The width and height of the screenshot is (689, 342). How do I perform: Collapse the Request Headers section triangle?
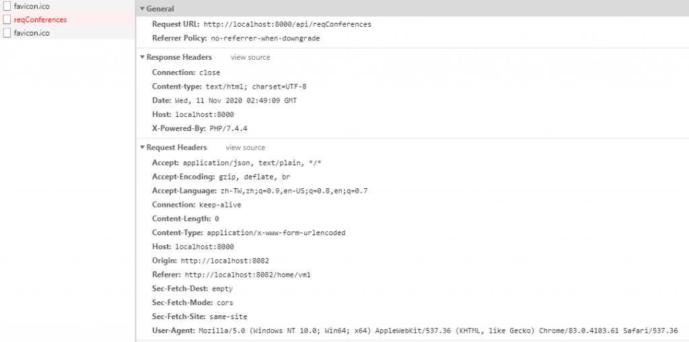[143, 148]
